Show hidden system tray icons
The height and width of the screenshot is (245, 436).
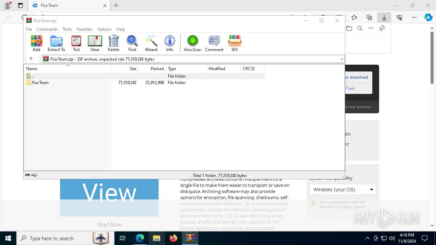point(367,238)
